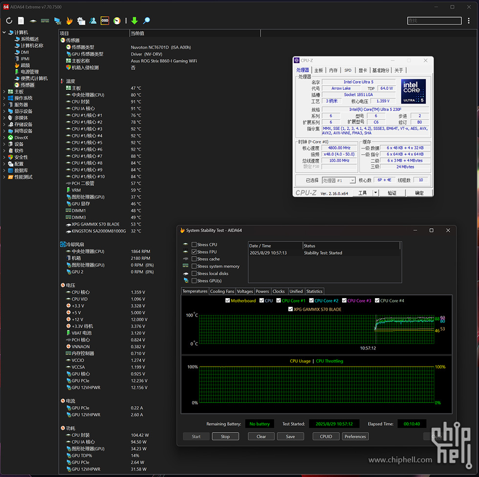Select 系统概述 in the sidebar tree
The height and width of the screenshot is (477, 479).
point(30,39)
